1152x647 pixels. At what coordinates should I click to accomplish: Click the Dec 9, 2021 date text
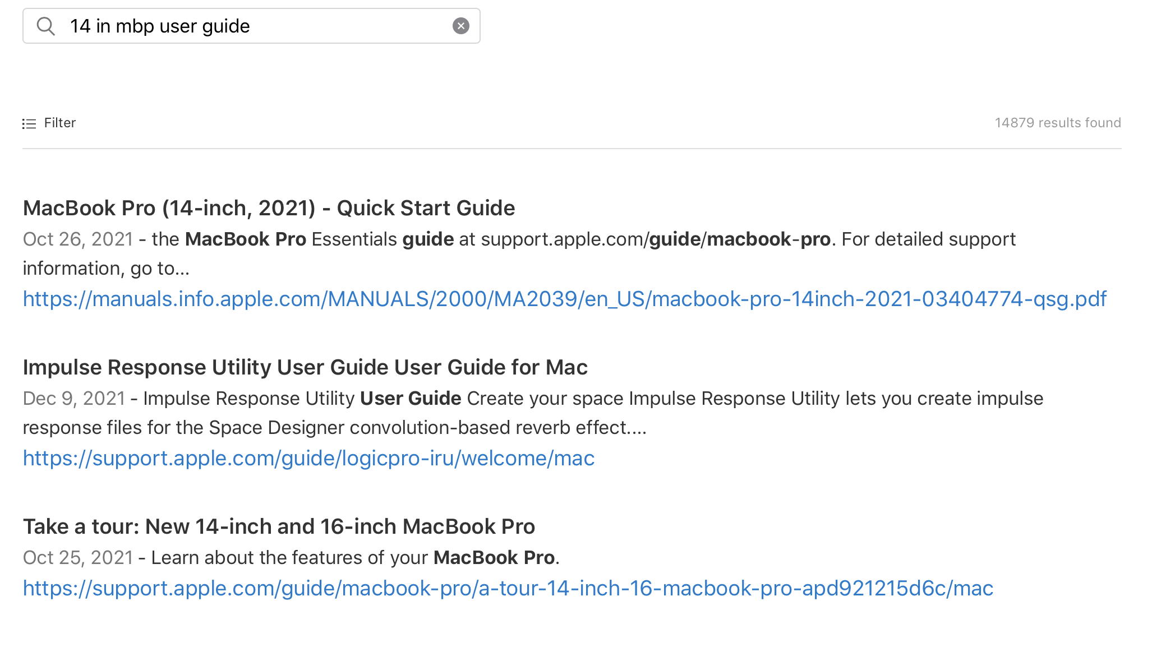click(x=73, y=399)
